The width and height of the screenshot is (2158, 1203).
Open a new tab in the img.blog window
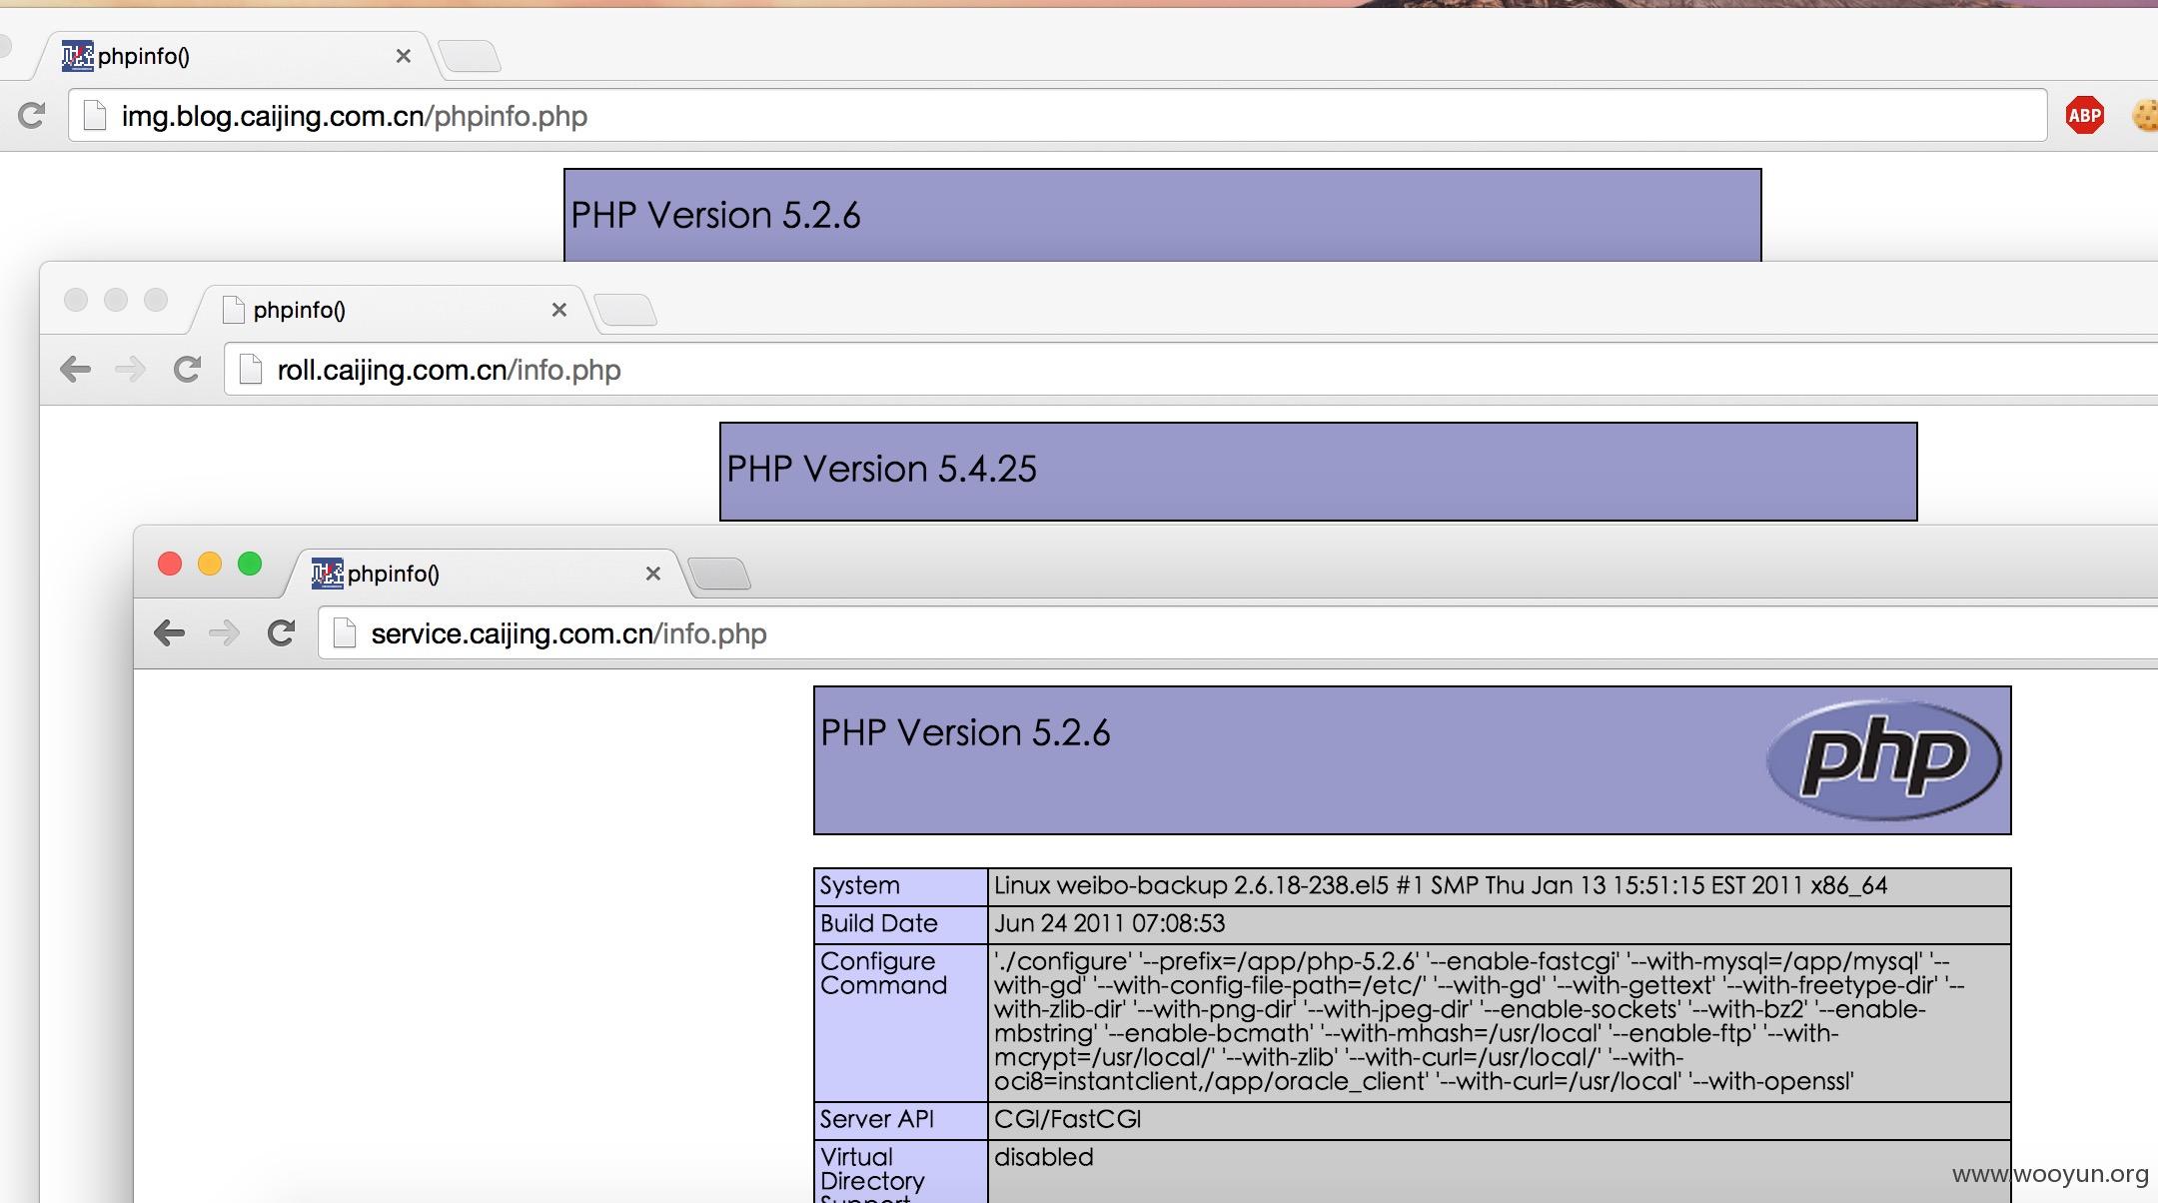[x=470, y=56]
